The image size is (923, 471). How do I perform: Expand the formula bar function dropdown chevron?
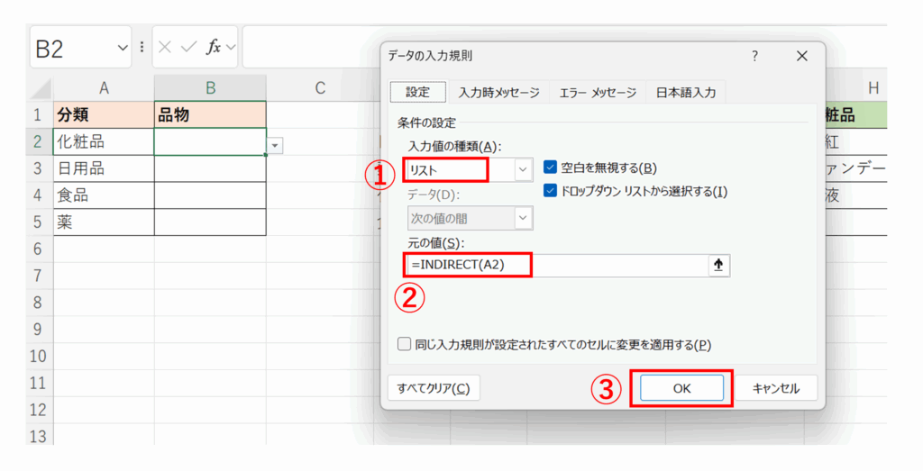tap(232, 48)
